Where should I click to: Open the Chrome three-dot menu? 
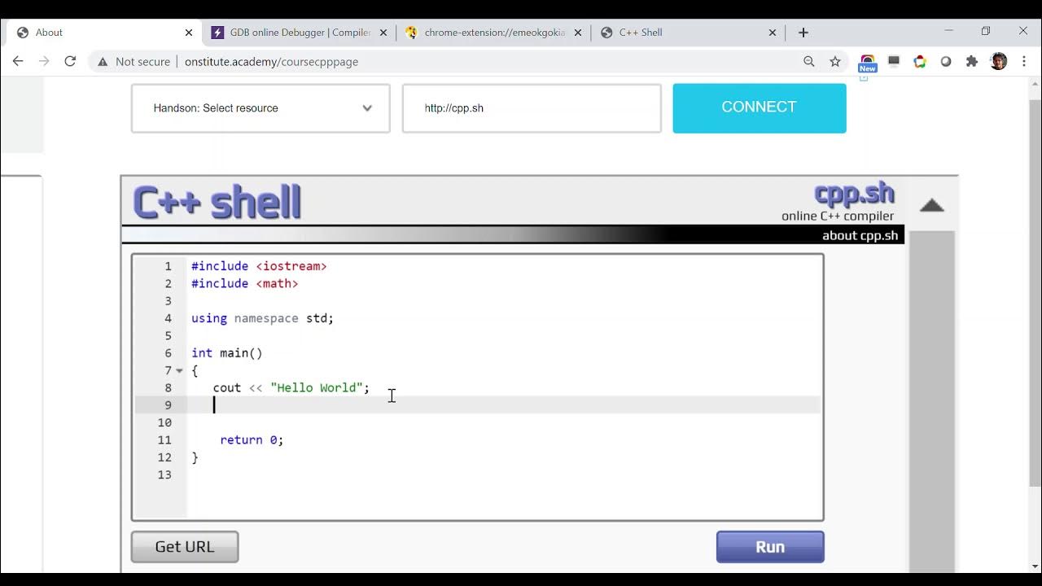click(x=1024, y=61)
